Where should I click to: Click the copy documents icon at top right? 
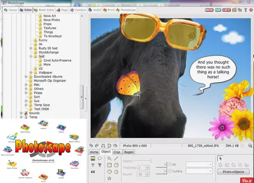240,10
